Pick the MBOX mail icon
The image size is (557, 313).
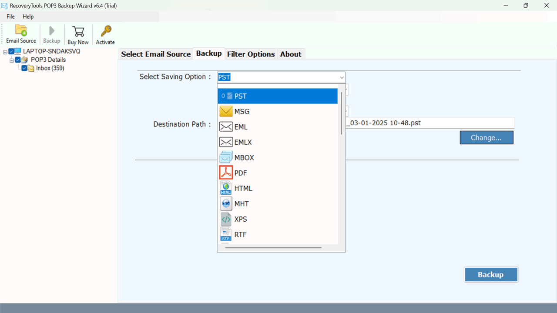click(226, 157)
